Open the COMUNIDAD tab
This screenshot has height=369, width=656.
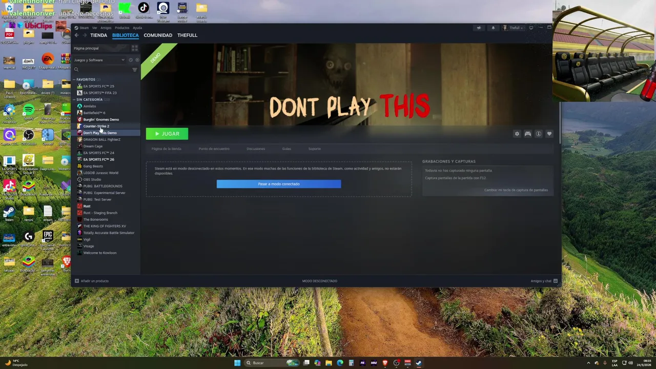click(x=158, y=35)
